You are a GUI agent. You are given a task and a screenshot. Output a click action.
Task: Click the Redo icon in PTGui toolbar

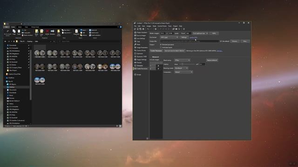tap(151, 29)
